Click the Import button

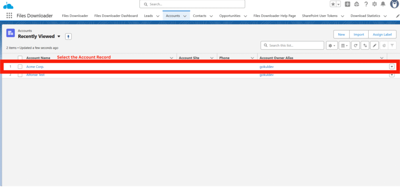(x=359, y=34)
